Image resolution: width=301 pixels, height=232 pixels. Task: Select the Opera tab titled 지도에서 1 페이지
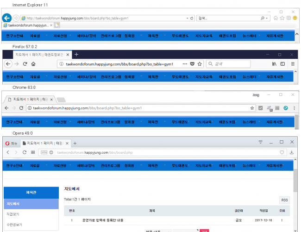(46, 144)
